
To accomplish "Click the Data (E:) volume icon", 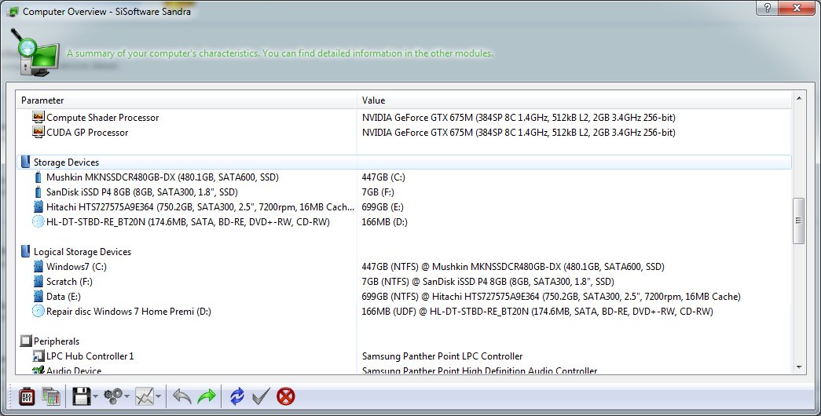I will tap(38, 297).
